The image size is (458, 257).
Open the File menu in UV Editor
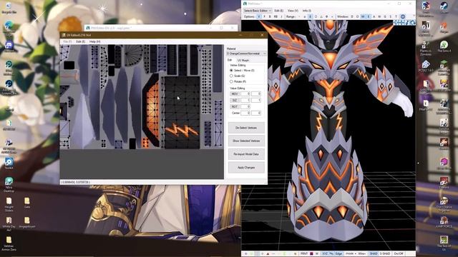[x=67, y=41]
